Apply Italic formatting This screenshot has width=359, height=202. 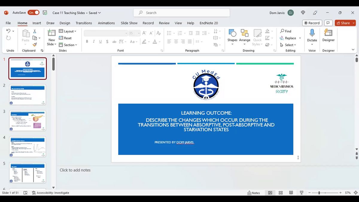coord(94,42)
